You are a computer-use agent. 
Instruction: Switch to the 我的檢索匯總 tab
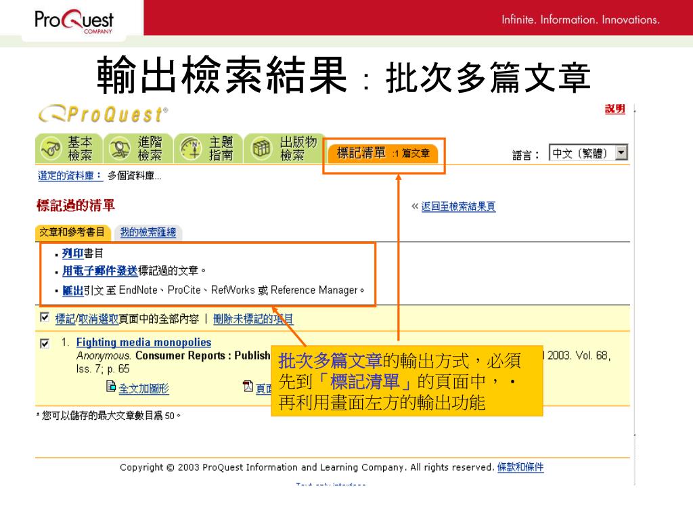pyautogui.click(x=148, y=232)
